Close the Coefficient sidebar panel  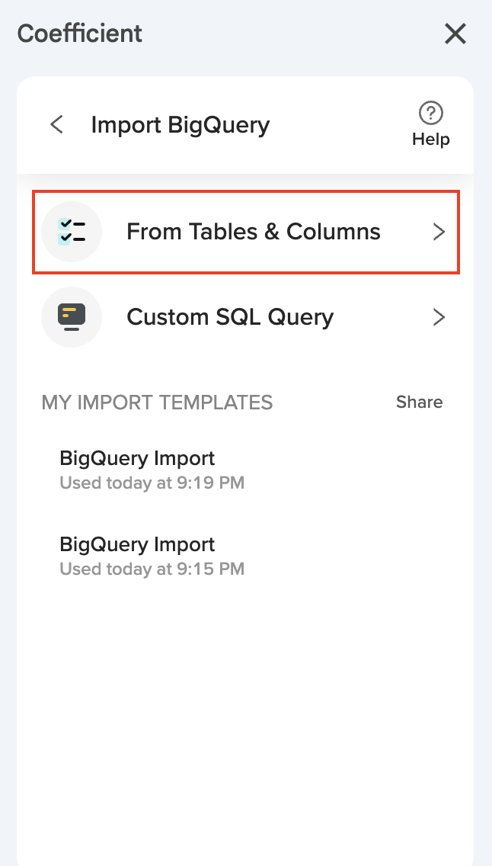click(x=455, y=34)
